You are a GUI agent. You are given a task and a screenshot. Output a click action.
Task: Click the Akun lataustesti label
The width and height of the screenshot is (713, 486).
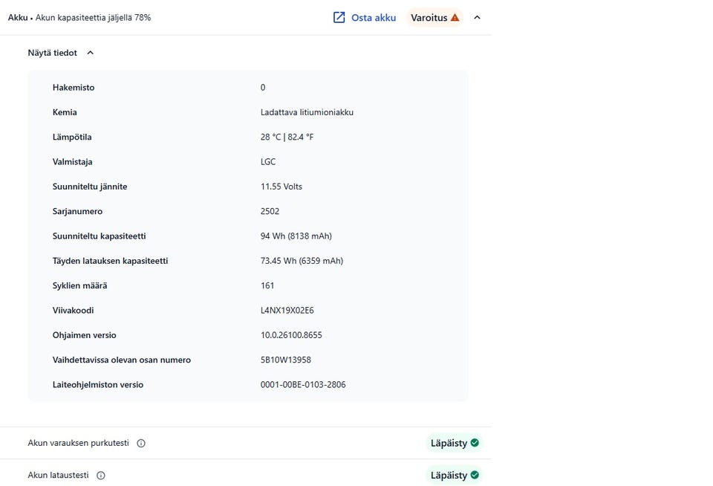58,475
